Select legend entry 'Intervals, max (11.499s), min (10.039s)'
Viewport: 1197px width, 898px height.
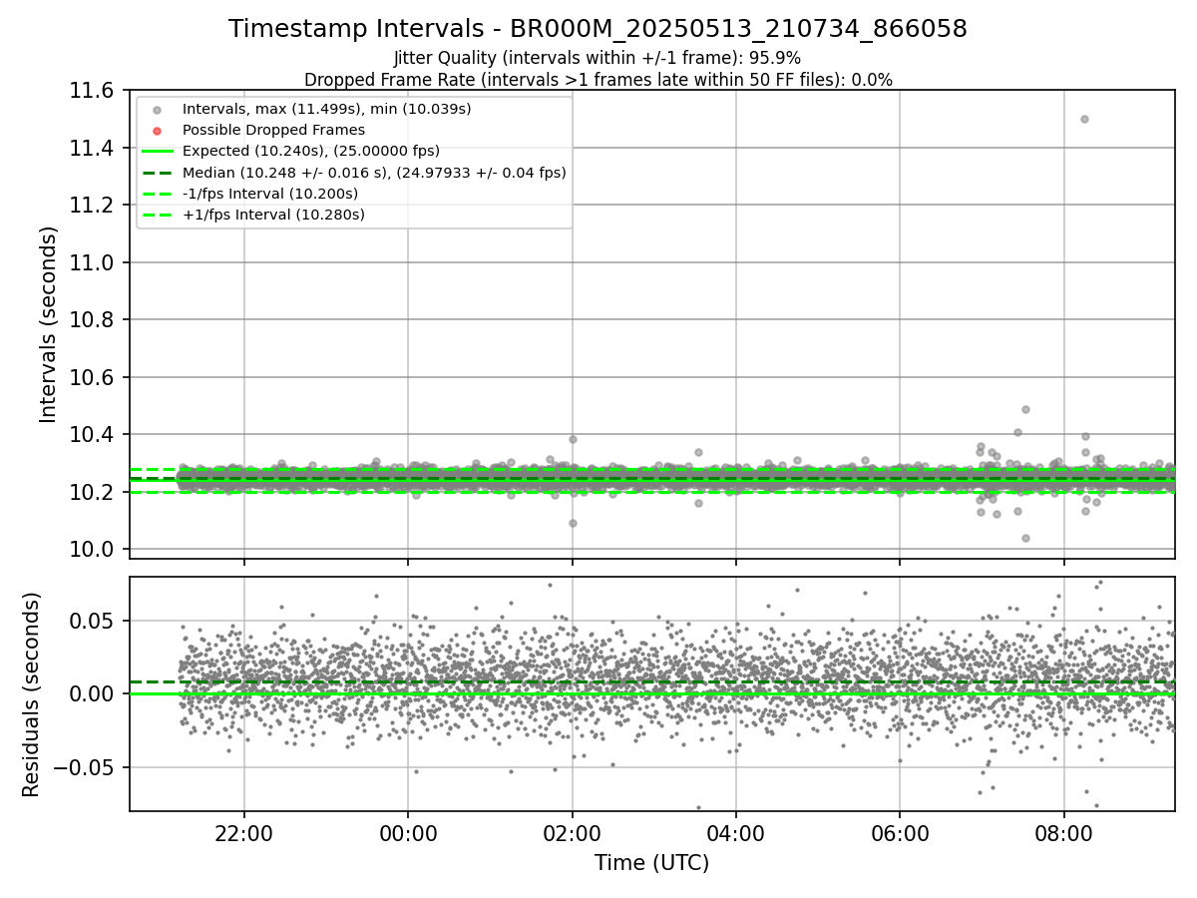[x=326, y=109]
